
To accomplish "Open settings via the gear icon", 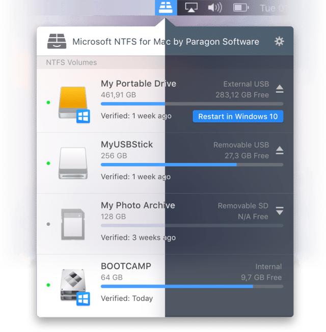I will tap(279, 41).
